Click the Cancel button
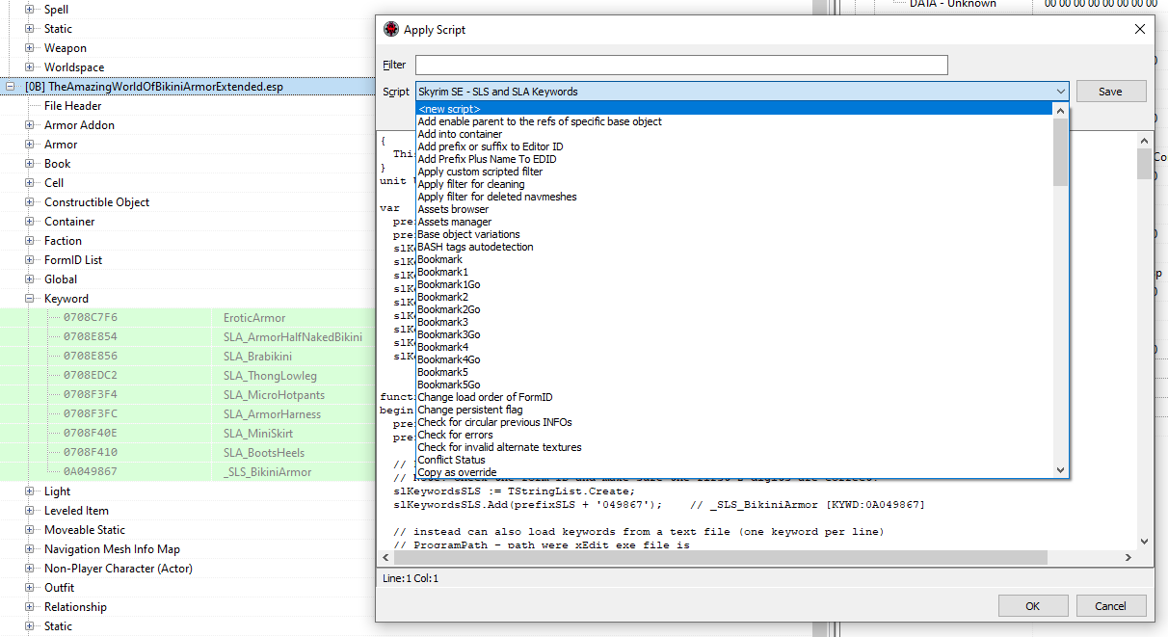Image resolution: width=1168 pixels, height=637 pixels. coord(1110,606)
